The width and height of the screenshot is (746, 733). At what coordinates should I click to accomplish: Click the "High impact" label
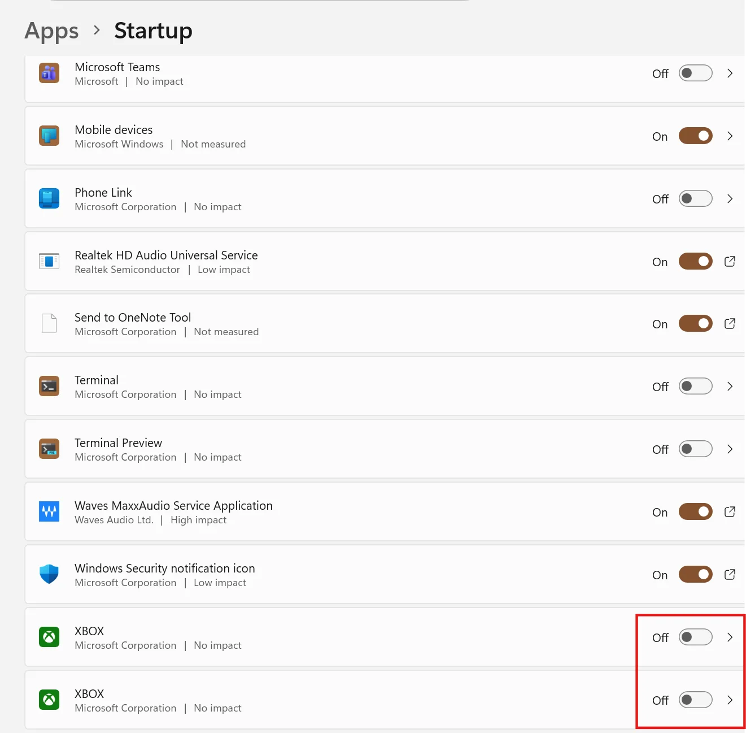click(x=198, y=520)
